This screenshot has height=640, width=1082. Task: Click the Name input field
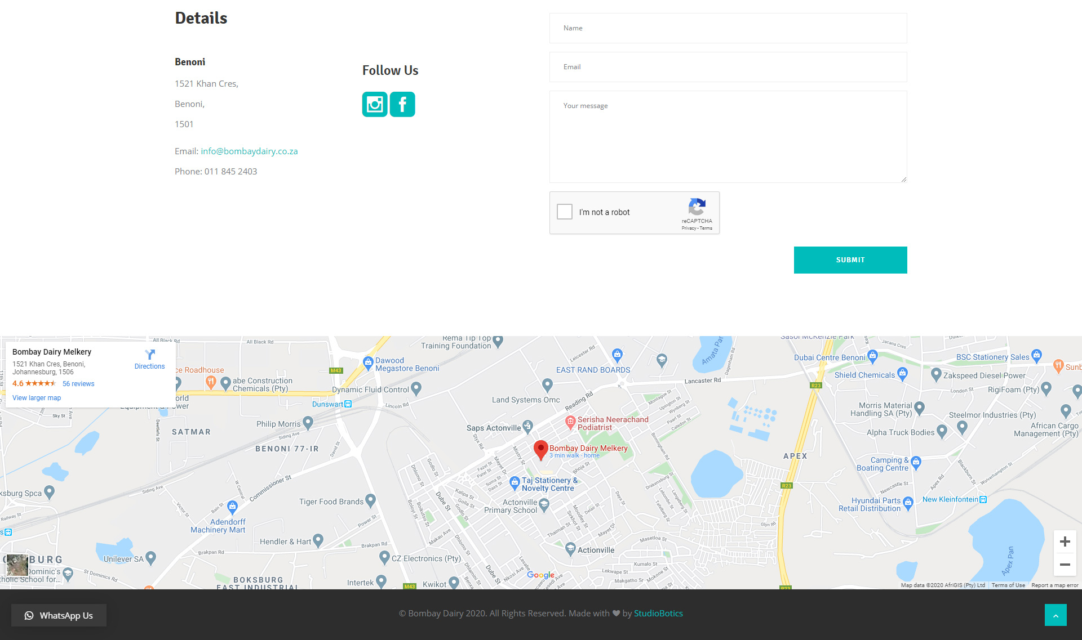[728, 28]
